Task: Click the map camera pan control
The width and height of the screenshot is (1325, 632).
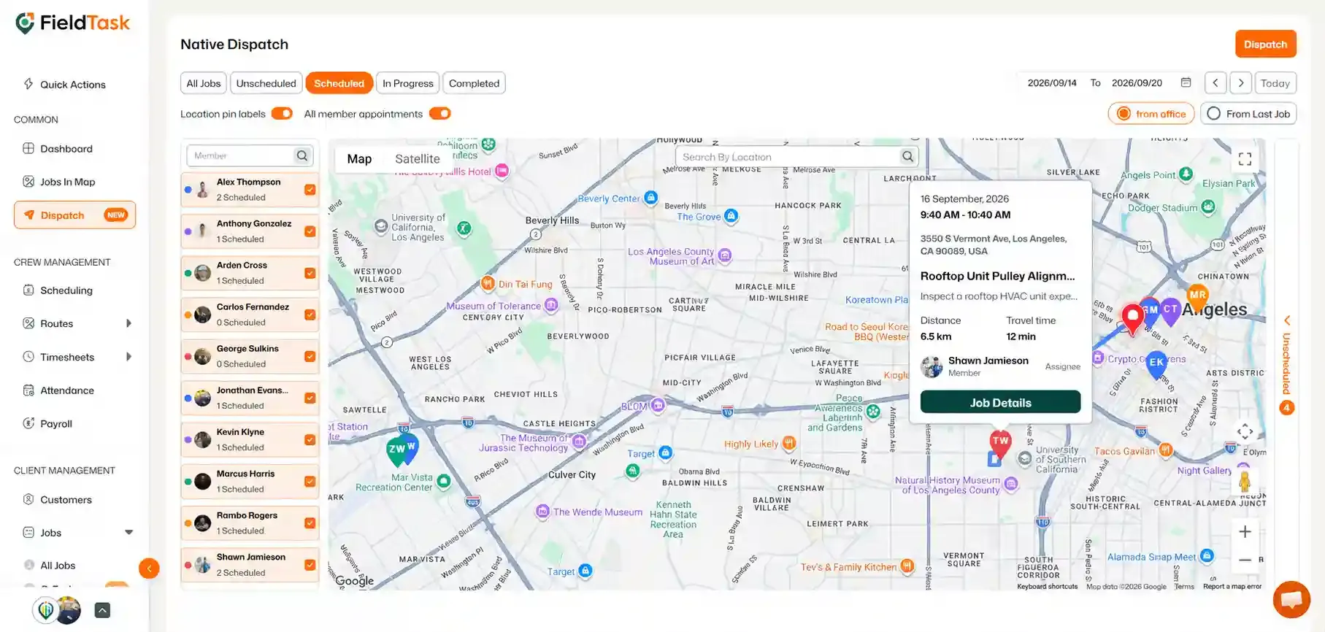Action: [1245, 431]
